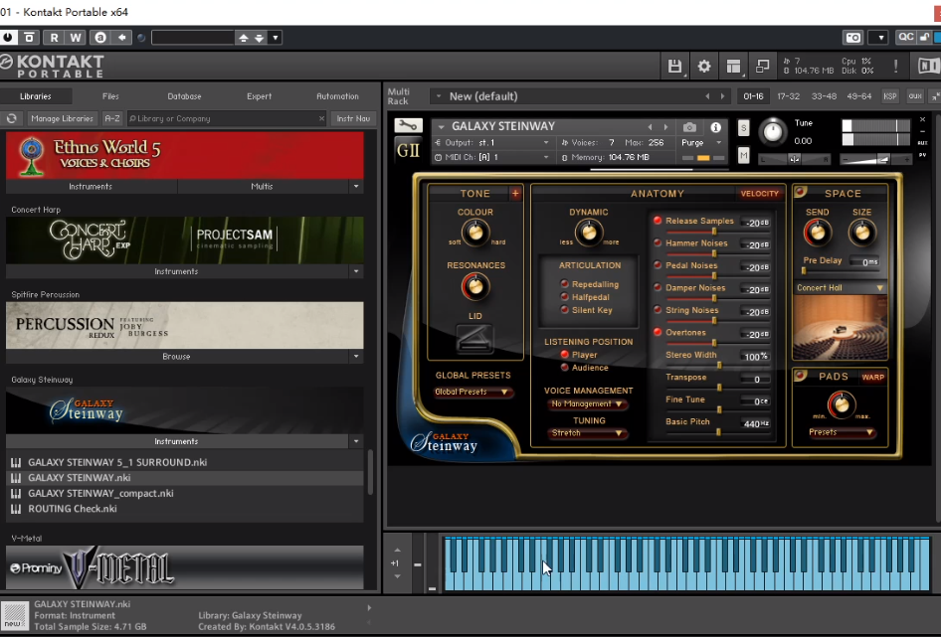
Task: Select Player listening position
Action: click(x=564, y=355)
